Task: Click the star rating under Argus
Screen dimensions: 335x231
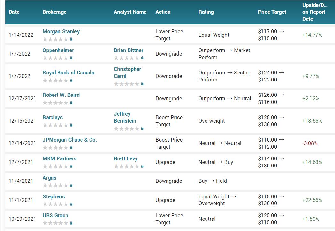Action: coord(56,185)
